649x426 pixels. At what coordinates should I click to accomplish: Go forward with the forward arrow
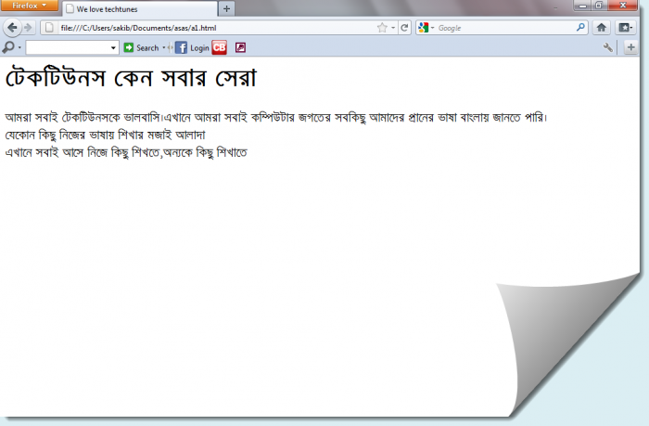point(28,28)
